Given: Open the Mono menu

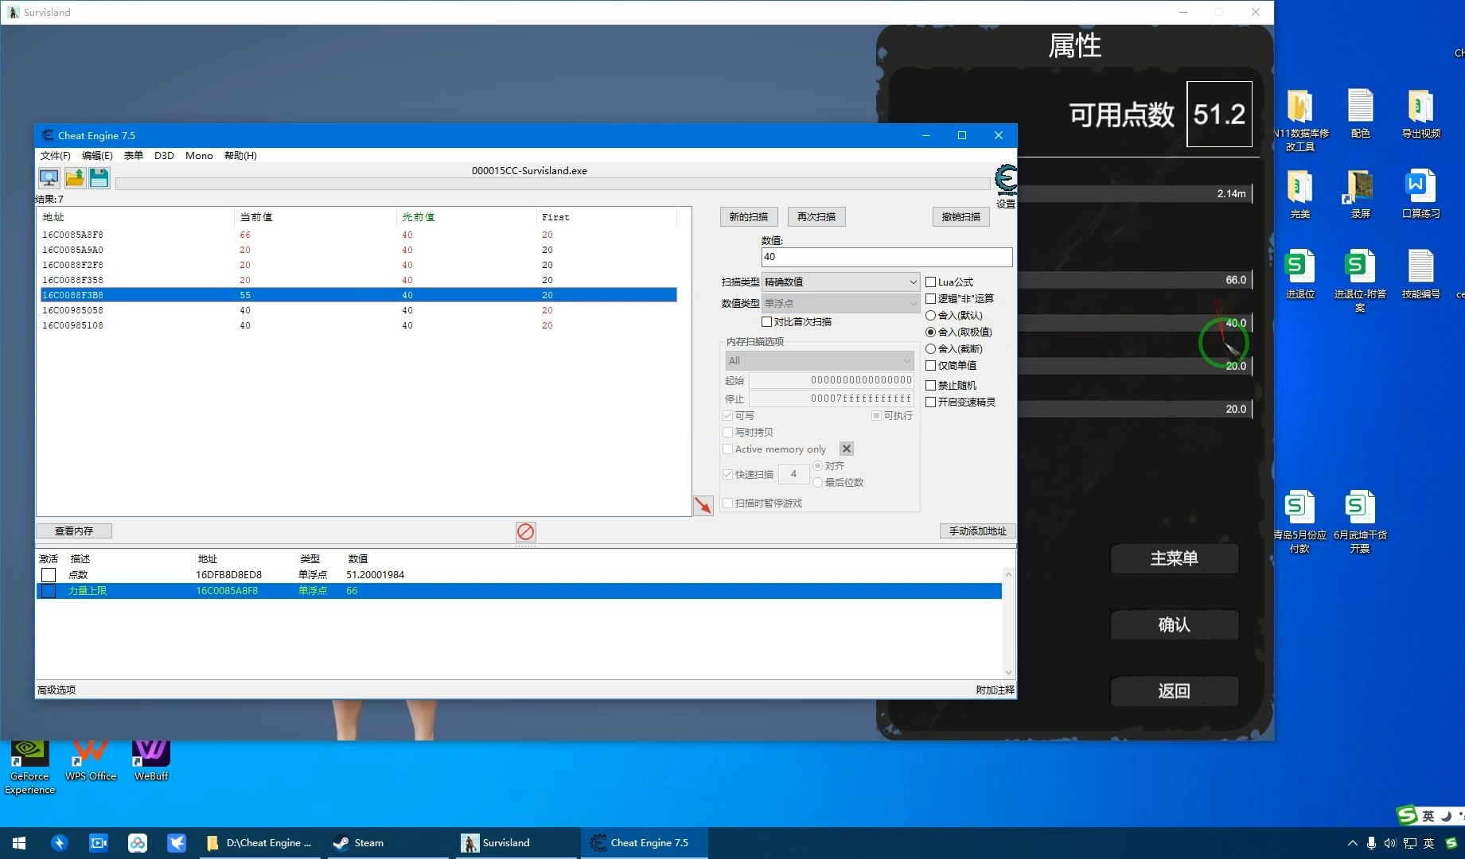Looking at the screenshot, I should 199,155.
